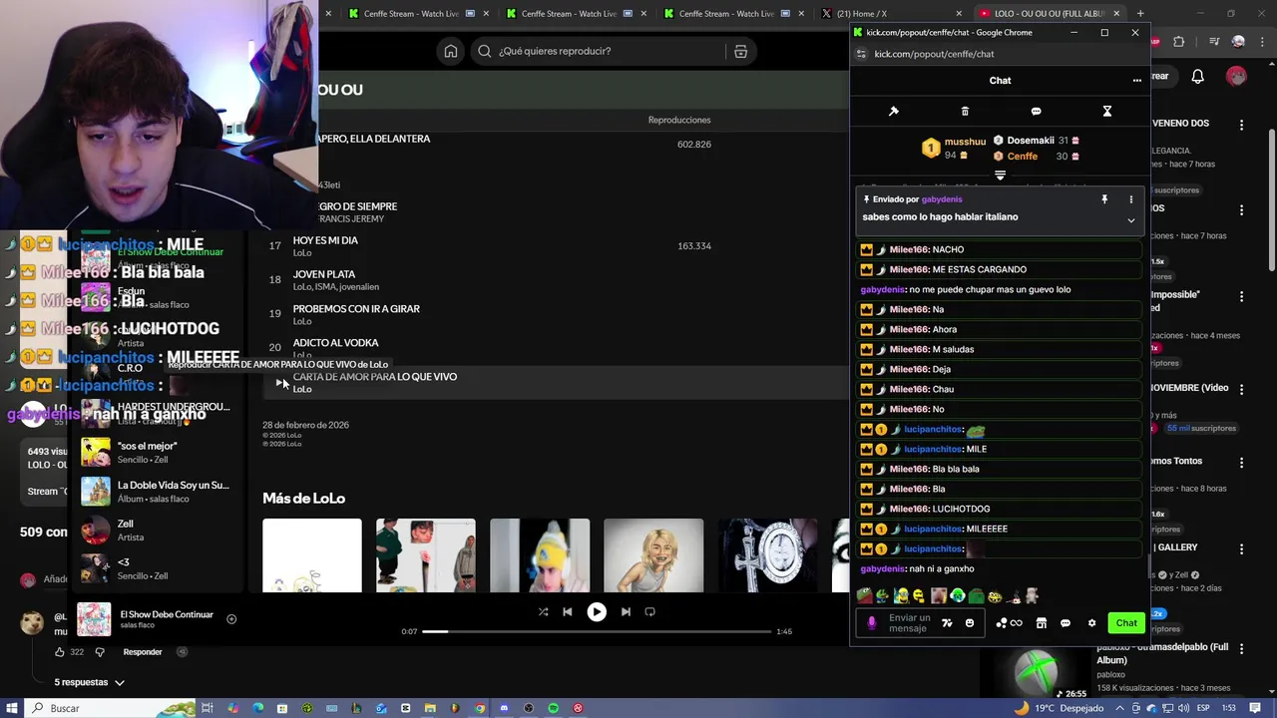Open the smiley emoji picker
This screenshot has height=718, width=1277.
pos(969,623)
